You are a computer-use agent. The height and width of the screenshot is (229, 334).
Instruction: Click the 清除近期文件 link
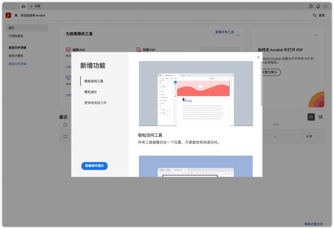pos(314,224)
